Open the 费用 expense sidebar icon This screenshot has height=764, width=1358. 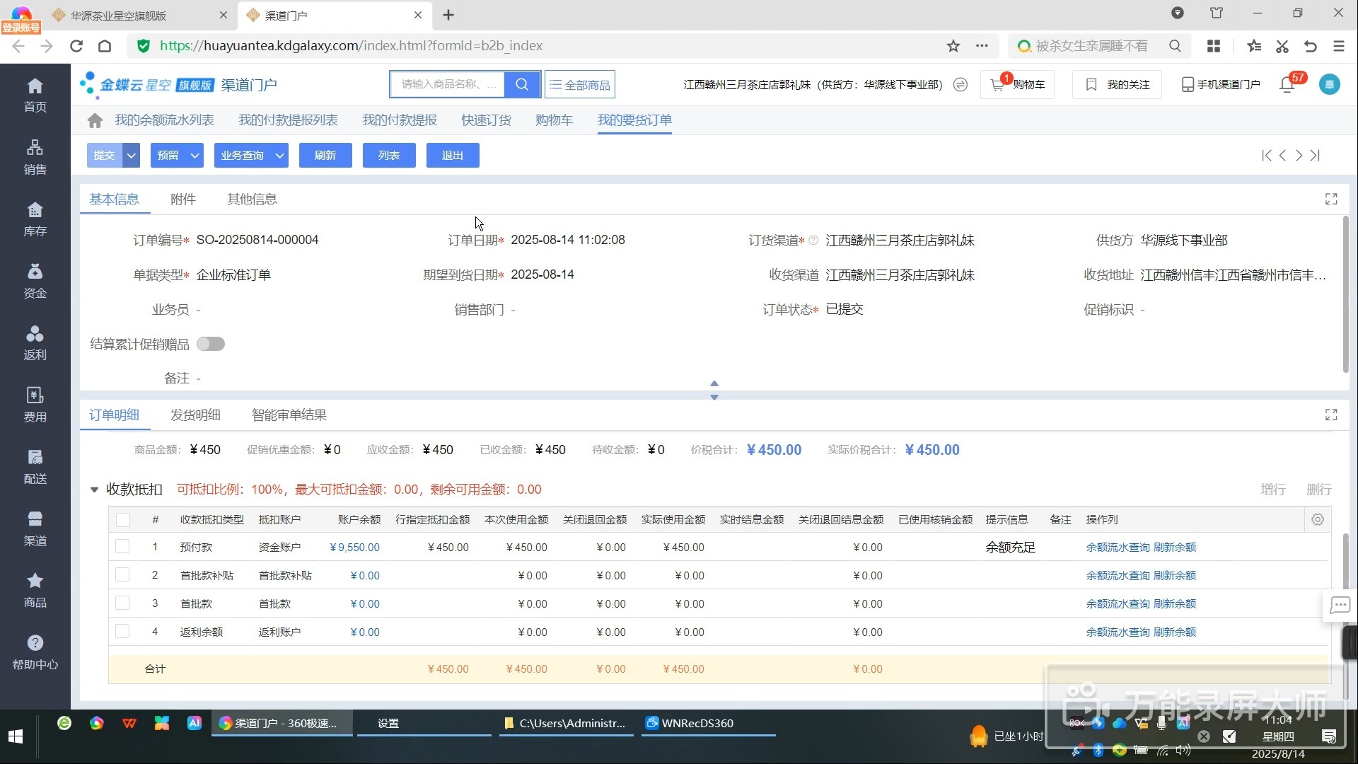[x=35, y=405]
